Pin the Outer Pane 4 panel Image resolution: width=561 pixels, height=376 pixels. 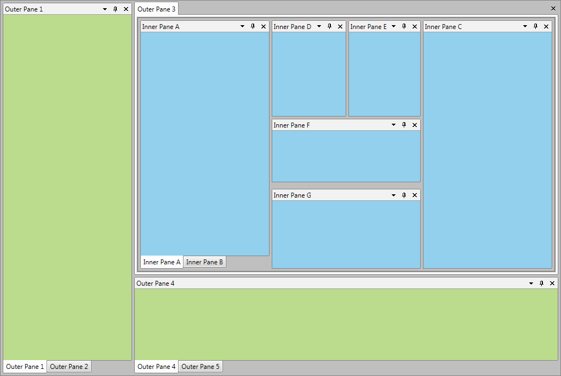pyautogui.click(x=541, y=283)
